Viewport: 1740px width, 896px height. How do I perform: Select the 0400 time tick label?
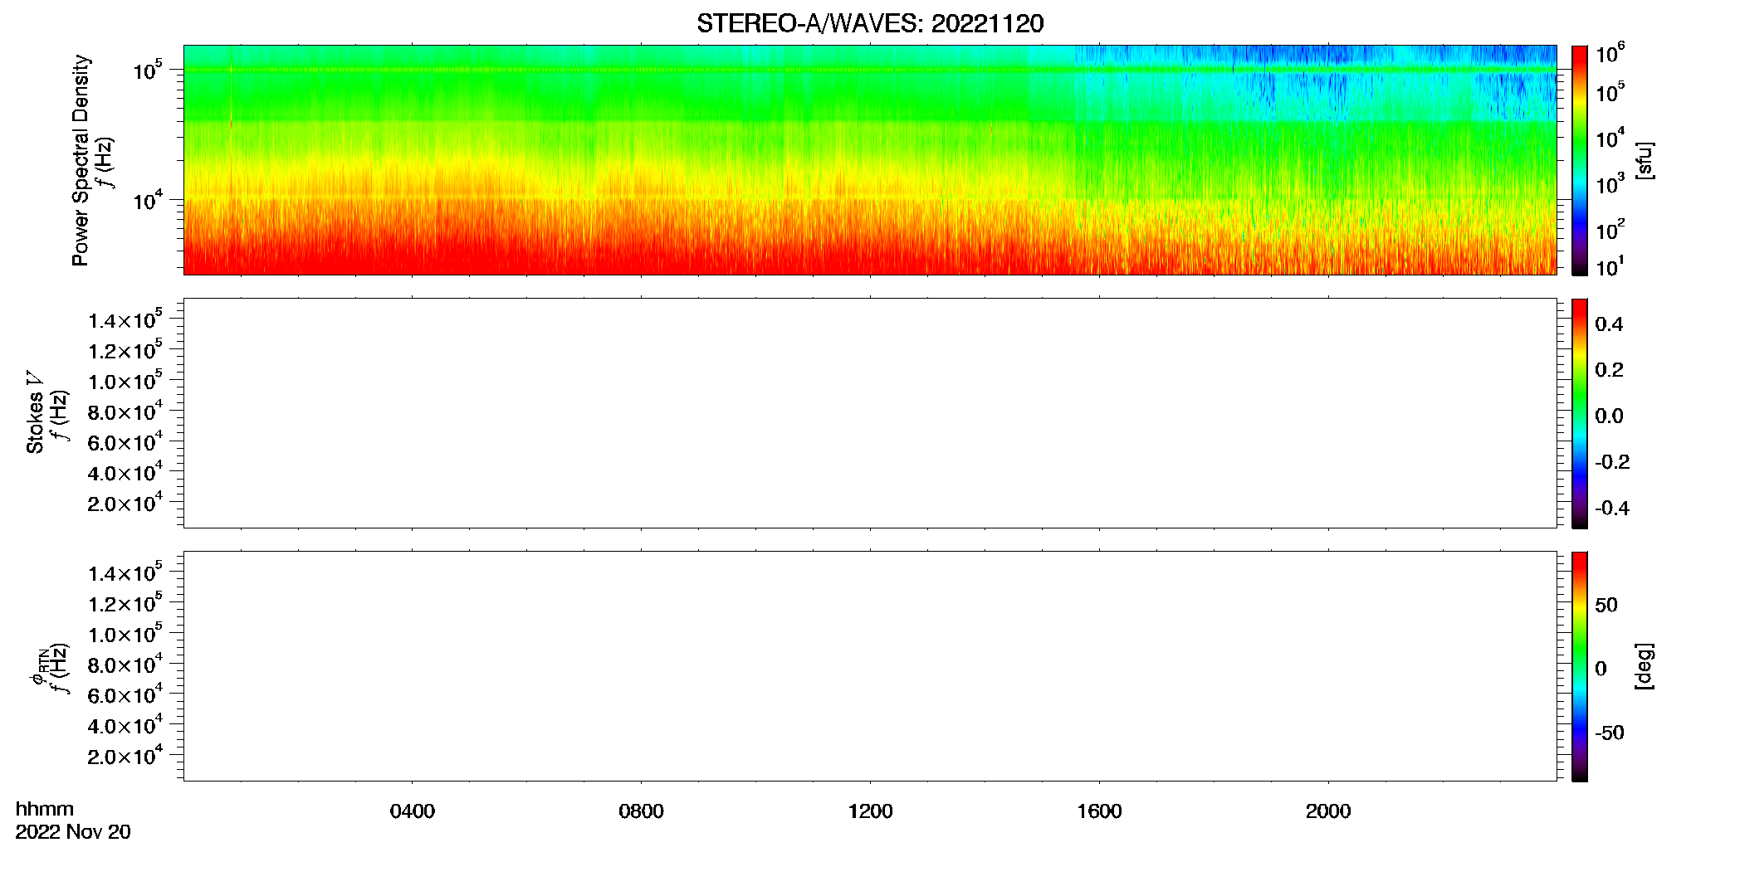click(x=413, y=811)
